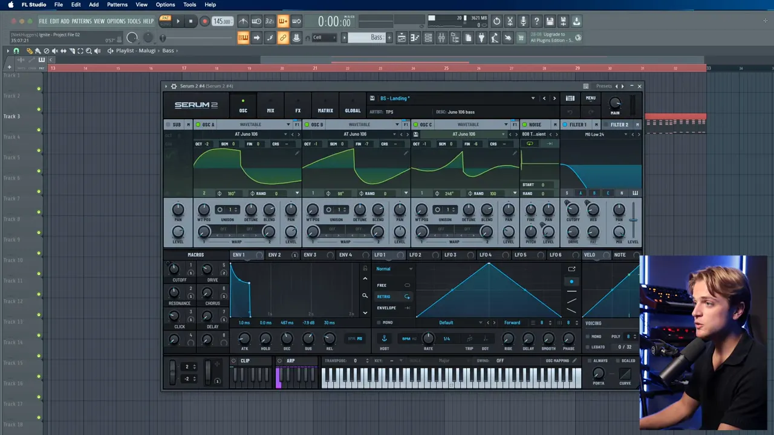774x435 pixels.
Task: Click the envelope magnifier zoom icon
Action: click(x=365, y=296)
